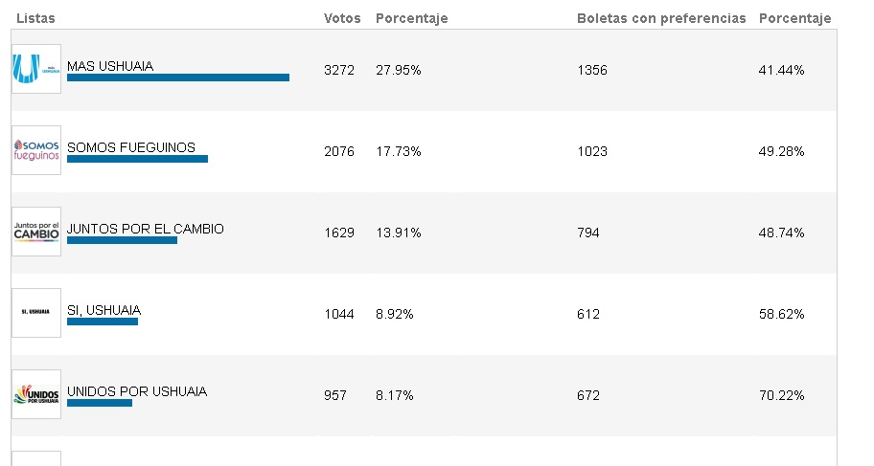Click the Unidos por Ushuaia logo
The width and height of the screenshot is (874, 466).
(36, 394)
